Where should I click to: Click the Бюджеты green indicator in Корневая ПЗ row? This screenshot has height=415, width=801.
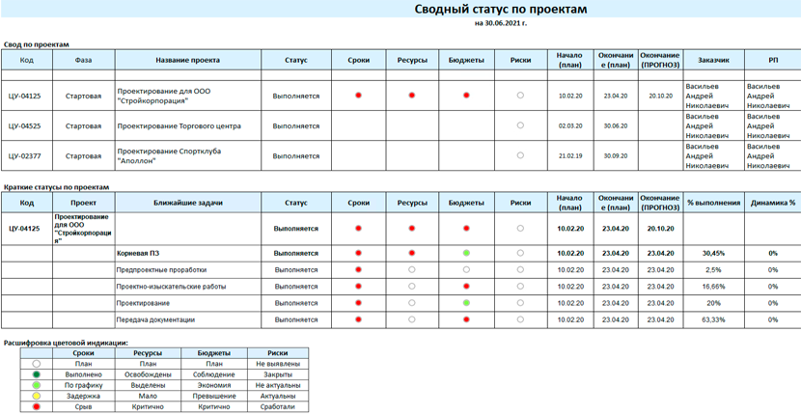coord(466,253)
